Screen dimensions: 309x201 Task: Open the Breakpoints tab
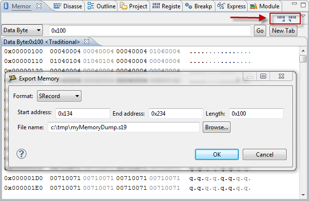pos(199,6)
